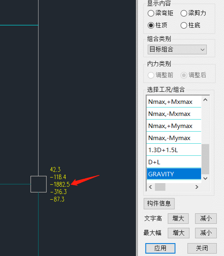Click the -316.3 value label
224x256 pixels.
click(59, 192)
